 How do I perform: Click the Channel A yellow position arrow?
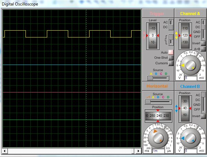click(177, 35)
